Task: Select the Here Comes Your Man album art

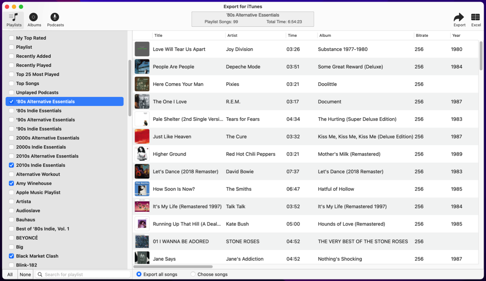Action: pos(142,84)
